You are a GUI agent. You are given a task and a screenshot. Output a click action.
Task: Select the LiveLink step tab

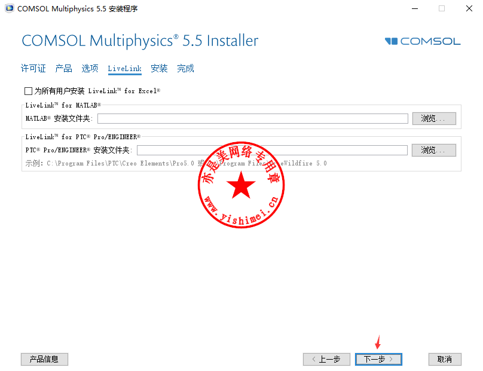pos(124,69)
